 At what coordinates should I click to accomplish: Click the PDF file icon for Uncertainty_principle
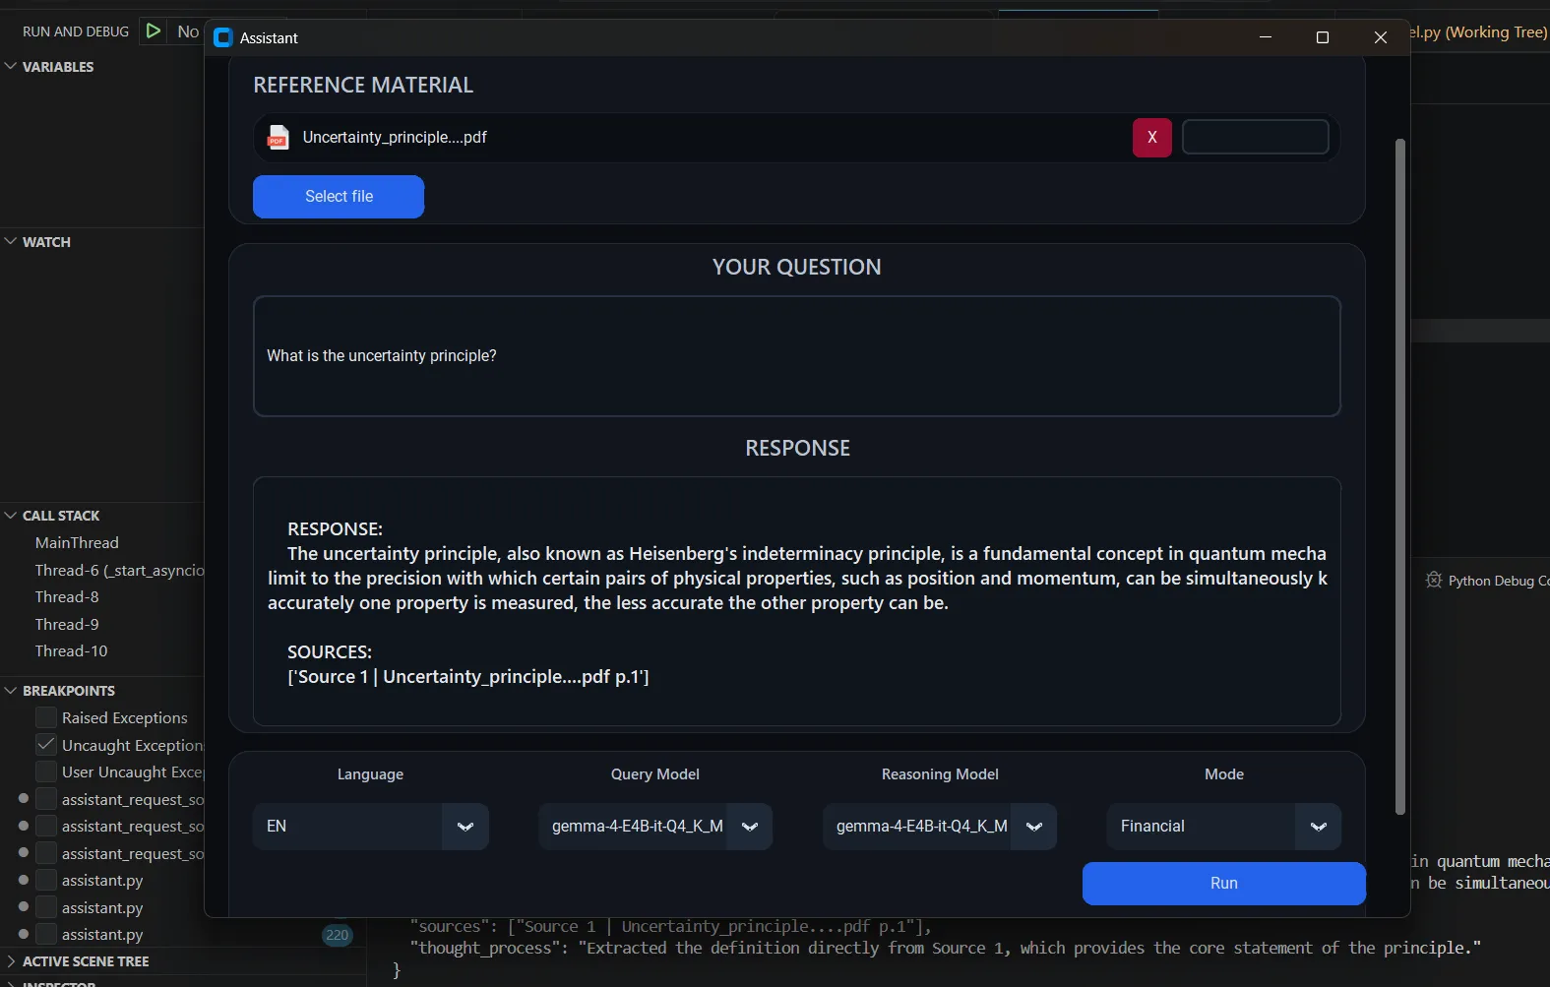(279, 137)
